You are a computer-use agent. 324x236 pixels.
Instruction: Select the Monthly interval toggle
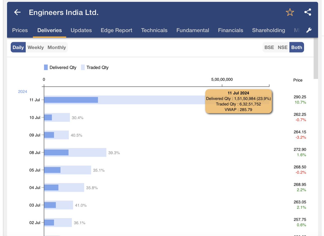[x=57, y=47]
